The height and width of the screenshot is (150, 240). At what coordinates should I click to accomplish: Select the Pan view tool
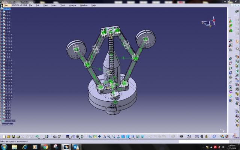[x=100, y=136]
